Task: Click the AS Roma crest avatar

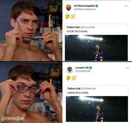Action: 68,8
